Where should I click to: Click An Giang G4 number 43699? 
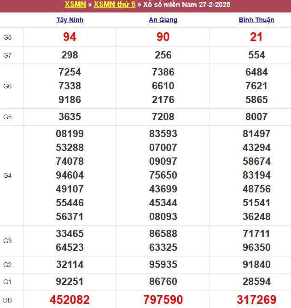[163, 189]
